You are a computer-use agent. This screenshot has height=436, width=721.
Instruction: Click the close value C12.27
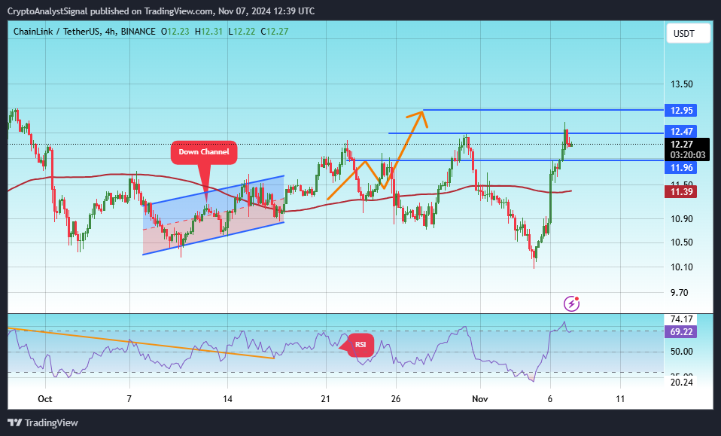coord(275,32)
